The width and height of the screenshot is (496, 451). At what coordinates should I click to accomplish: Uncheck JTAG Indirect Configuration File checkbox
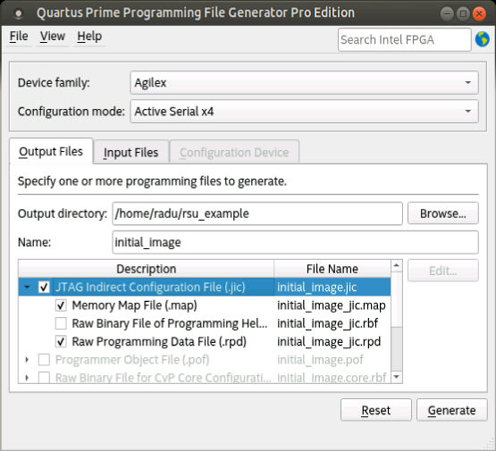pos(44,287)
